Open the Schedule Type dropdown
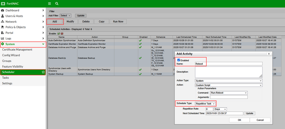This screenshot has width=285, height=129. coord(205,103)
